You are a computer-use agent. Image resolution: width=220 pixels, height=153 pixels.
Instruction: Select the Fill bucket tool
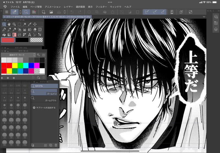(x=4, y=35)
